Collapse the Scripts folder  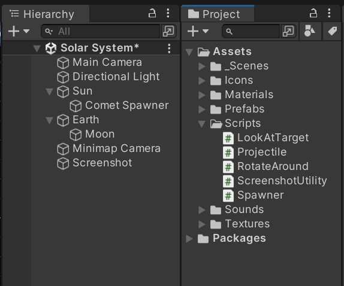pyautogui.click(x=201, y=124)
